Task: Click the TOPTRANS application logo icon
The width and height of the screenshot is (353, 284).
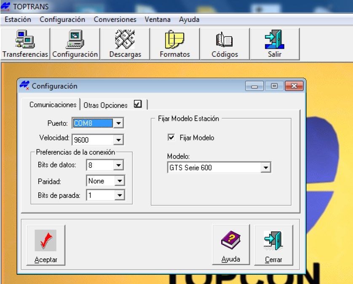Action: click(x=5, y=6)
